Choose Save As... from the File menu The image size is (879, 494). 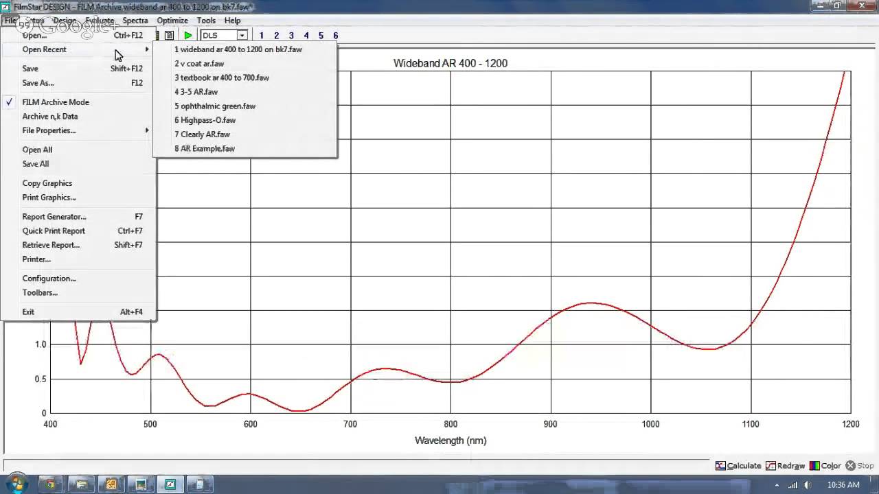tap(80, 83)
